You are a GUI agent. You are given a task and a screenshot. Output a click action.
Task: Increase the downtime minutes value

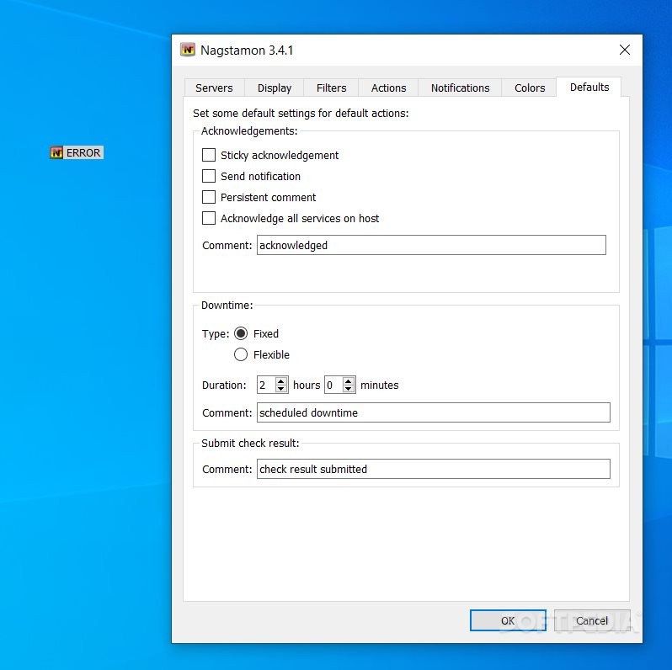349,380
